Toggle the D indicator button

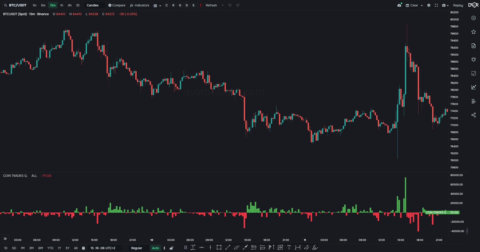[x=187, y=5]
